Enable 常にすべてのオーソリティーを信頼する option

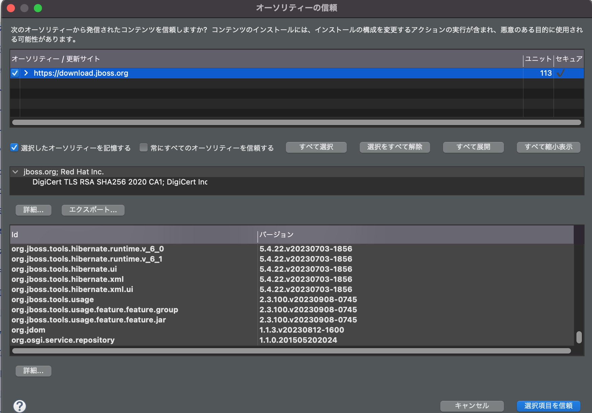[x=144, y=147]
